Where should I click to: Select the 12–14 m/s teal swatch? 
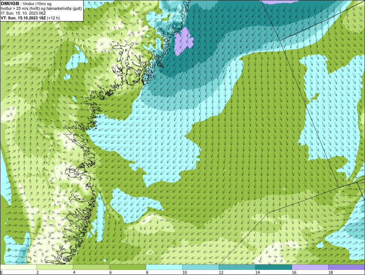(x=237, y=267)
